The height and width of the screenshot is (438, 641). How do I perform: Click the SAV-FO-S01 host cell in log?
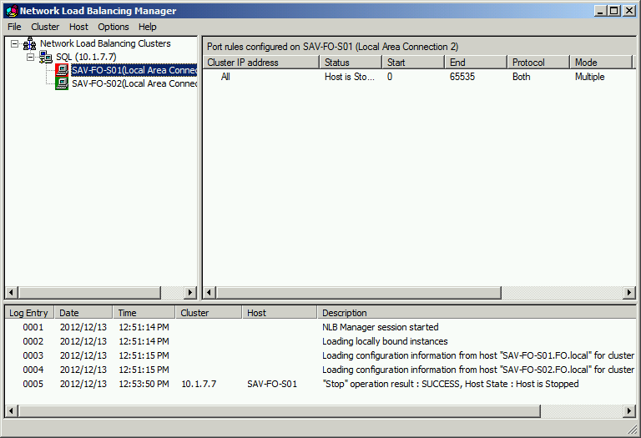point(272,384)
